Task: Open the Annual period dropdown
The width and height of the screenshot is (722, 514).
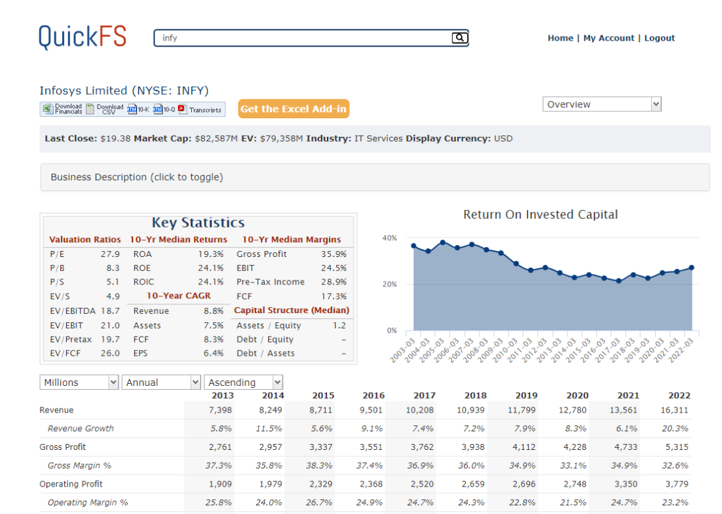Action: coord(161,382)
